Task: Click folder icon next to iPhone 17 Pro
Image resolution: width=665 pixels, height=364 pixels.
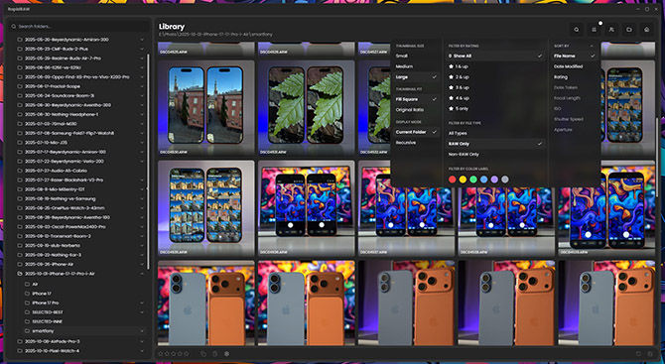Action: pyautogui.click(x=27, y=303)
